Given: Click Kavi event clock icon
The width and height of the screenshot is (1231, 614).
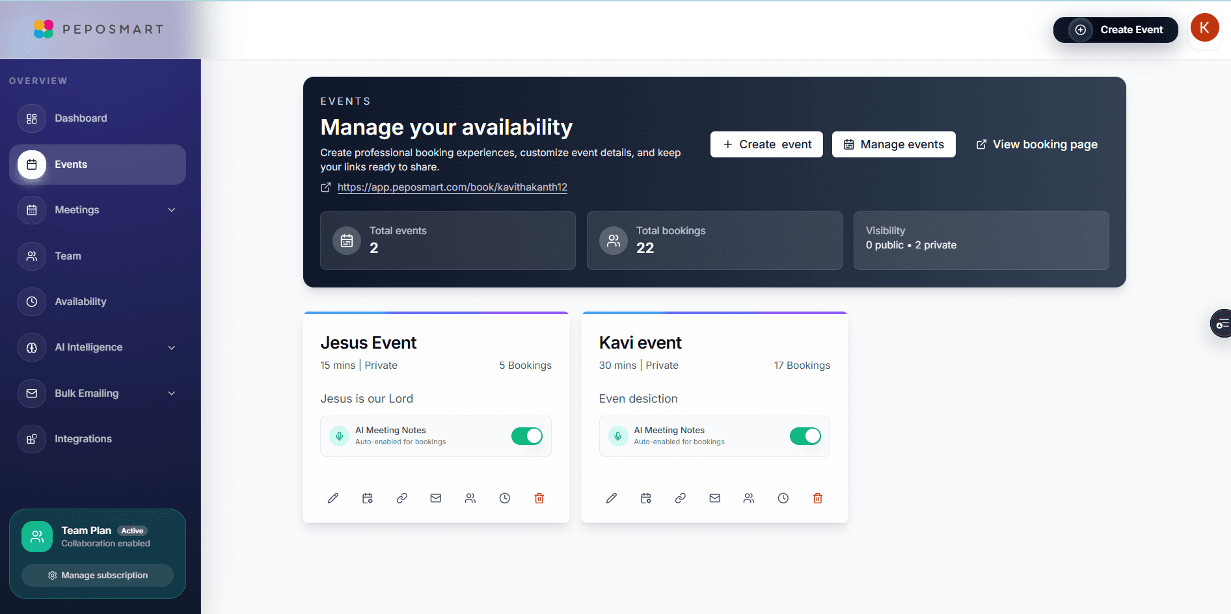Looking at the screenshot, I should 783,498.
